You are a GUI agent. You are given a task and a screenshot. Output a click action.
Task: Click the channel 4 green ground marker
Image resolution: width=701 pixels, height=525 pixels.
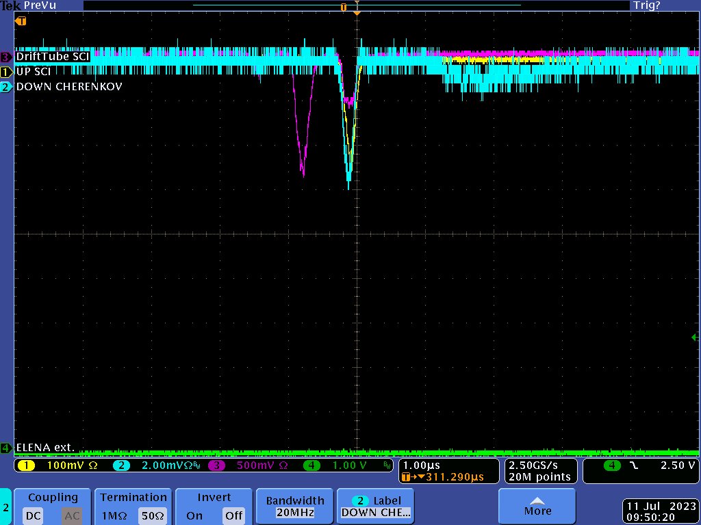click(x=6, y=448)
